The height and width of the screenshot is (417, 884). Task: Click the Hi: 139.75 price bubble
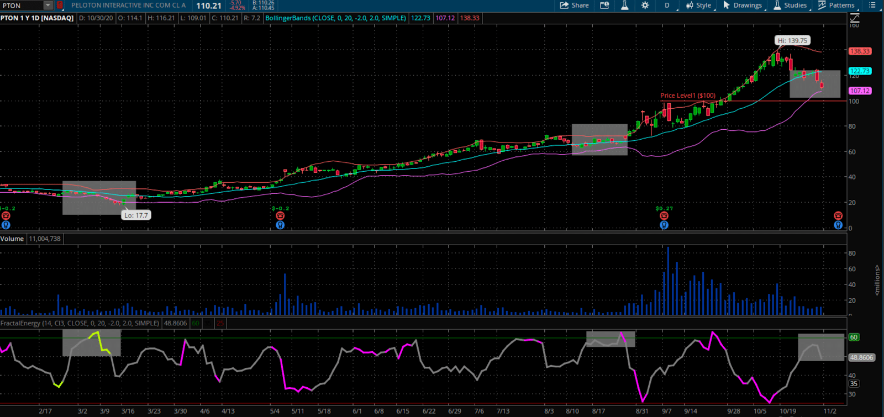792,40
